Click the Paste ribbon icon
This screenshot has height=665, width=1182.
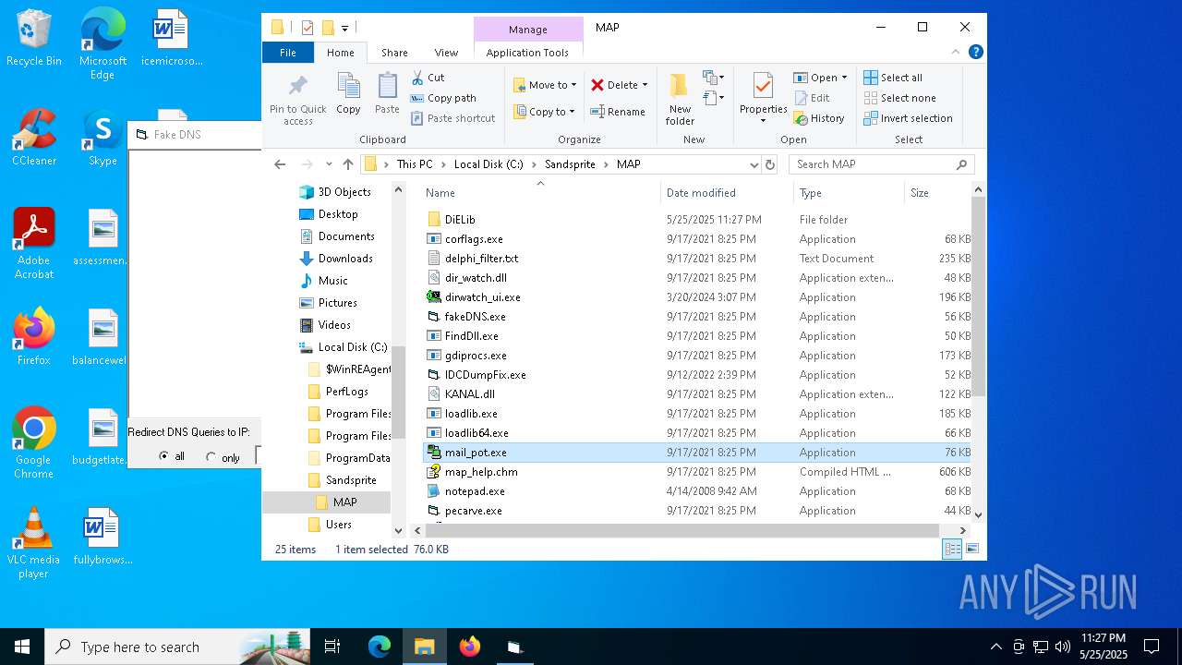click(387, 94)
